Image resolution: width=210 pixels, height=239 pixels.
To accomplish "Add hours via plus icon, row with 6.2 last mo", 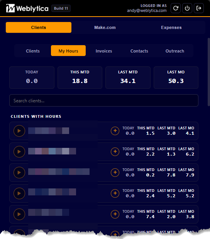I will (115, 152).
